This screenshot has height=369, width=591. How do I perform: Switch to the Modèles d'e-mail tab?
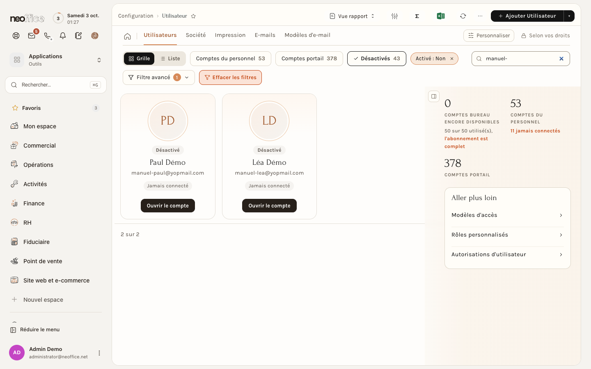(x=307, y=35)
